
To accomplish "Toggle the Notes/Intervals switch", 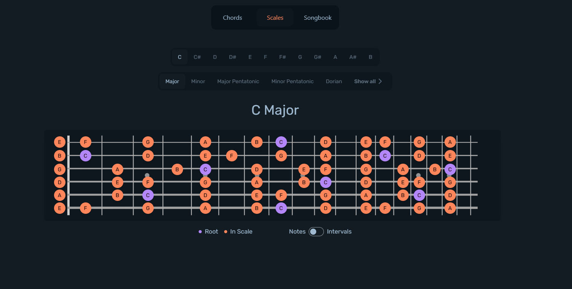I will tap(316, 231).
